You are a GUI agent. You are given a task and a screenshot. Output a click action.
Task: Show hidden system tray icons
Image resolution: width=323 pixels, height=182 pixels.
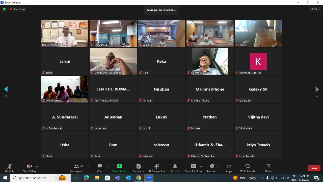pyautogui.click(x=262, y=178)
